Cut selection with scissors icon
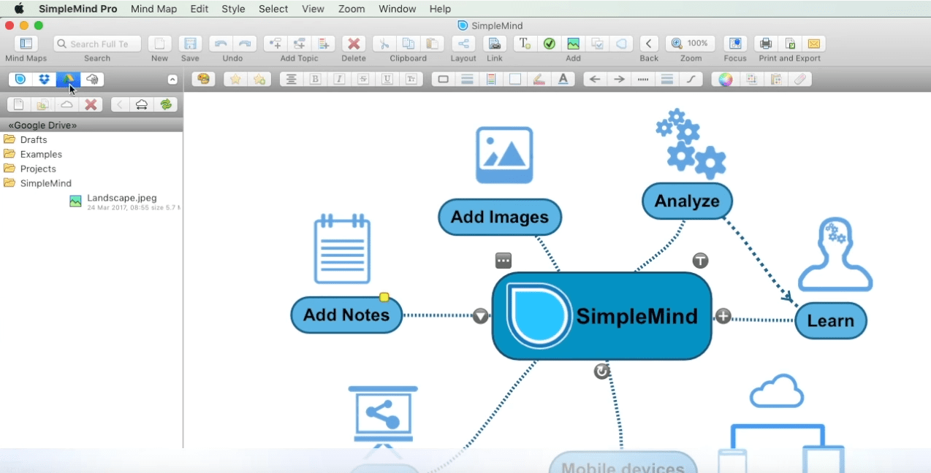This screenshot has width=931, height=473. pyautogui.click(x=384, y=44)
